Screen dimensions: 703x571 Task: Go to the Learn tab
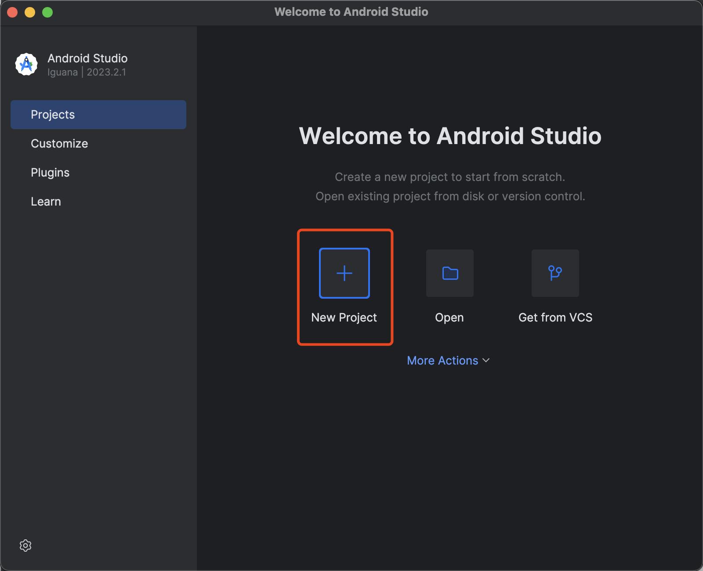(98, 202)
